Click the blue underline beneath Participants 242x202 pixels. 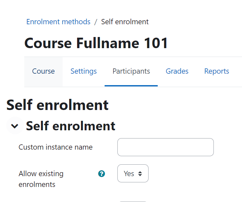[131, 86]
